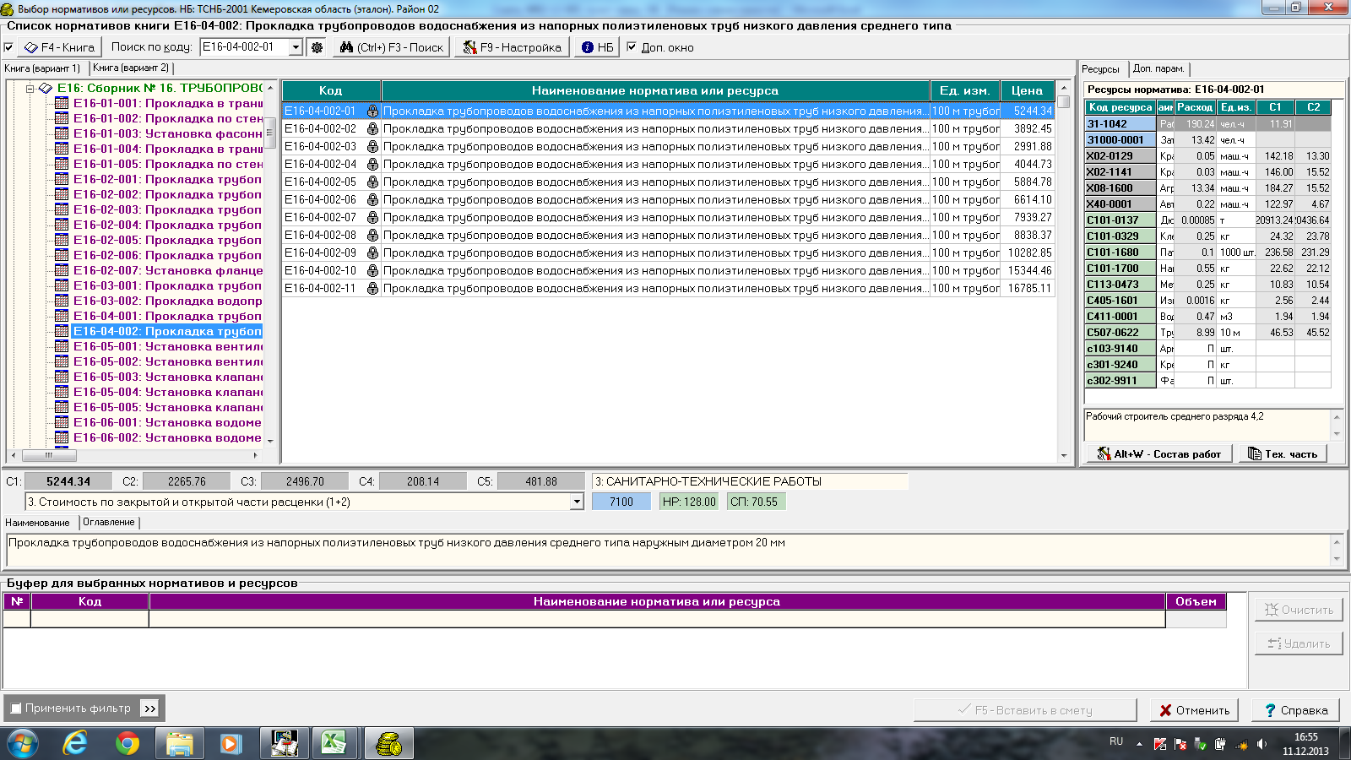Collapse the E16 Сборник № 16 tree node

30,88
